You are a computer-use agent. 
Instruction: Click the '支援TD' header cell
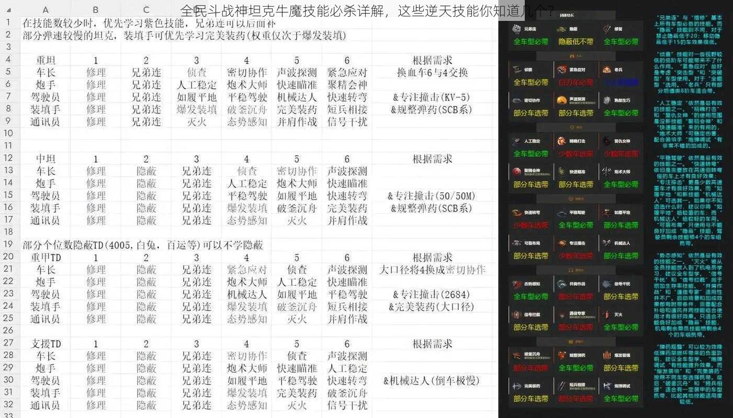46,344
